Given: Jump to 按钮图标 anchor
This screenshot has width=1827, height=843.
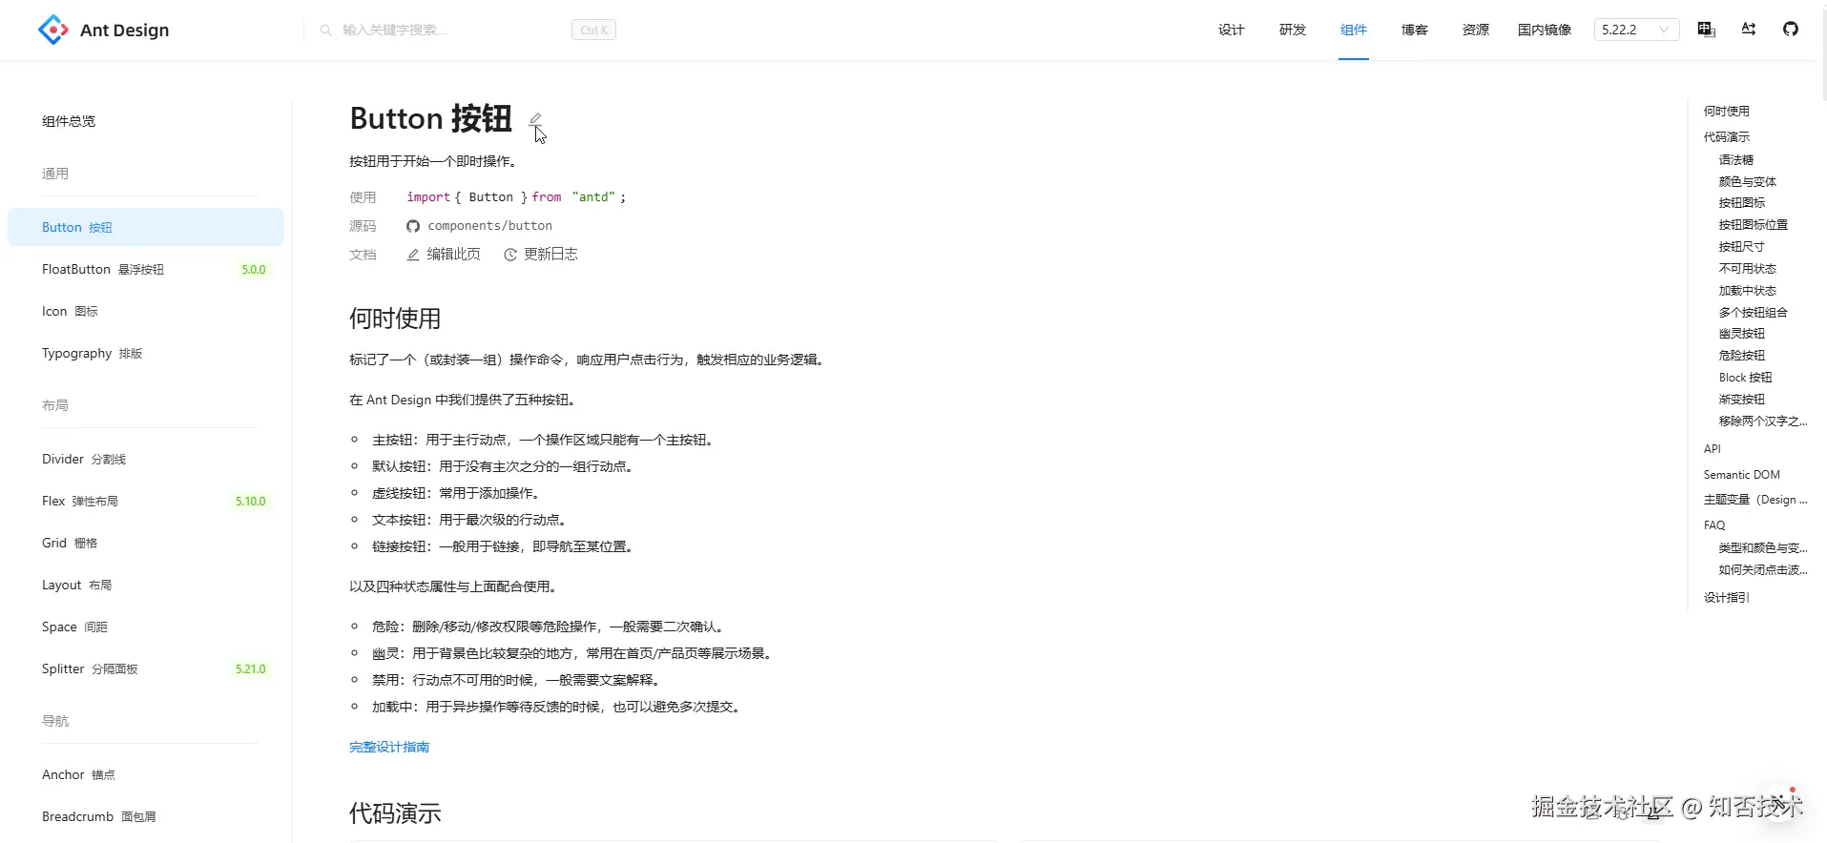Looking at the screenshot, I should point(1742,203).
